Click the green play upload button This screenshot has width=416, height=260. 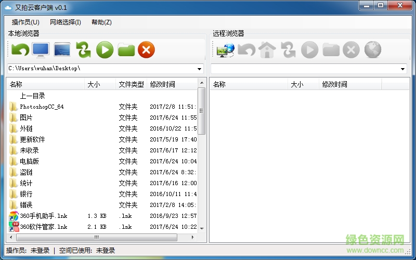click(105, 49)
